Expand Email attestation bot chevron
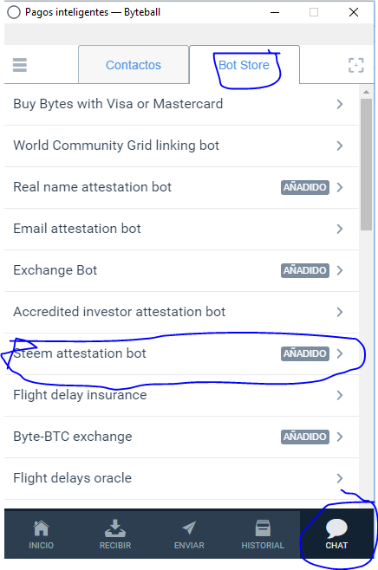This screenshot has width=378, height=570. tap(340, 229)
